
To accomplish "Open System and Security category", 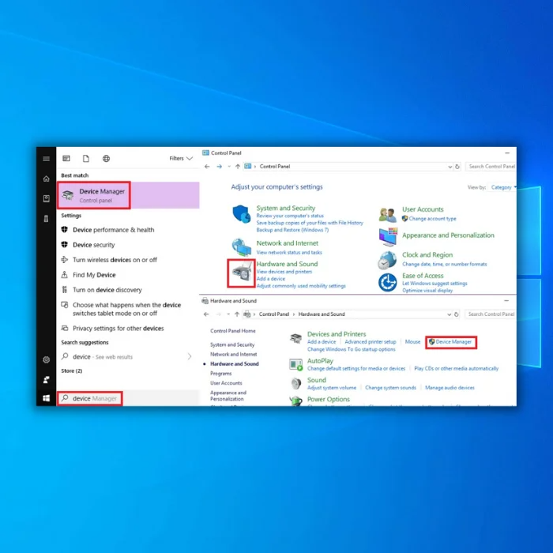I will [x=286, y=208].
